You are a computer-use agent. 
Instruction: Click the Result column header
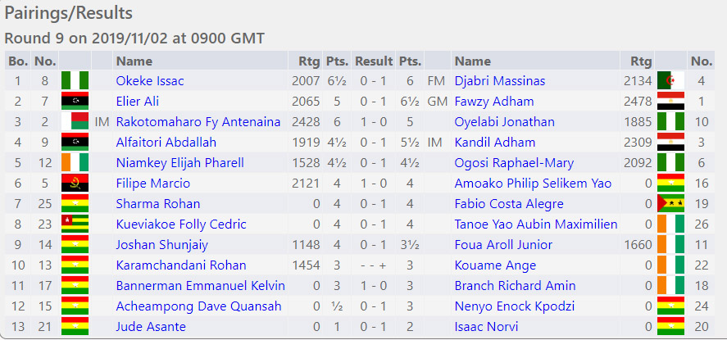pyautogui.click(x=374, y=61)
